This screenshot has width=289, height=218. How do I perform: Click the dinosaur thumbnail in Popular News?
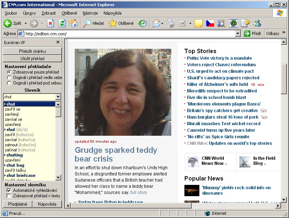pos(192,190)
